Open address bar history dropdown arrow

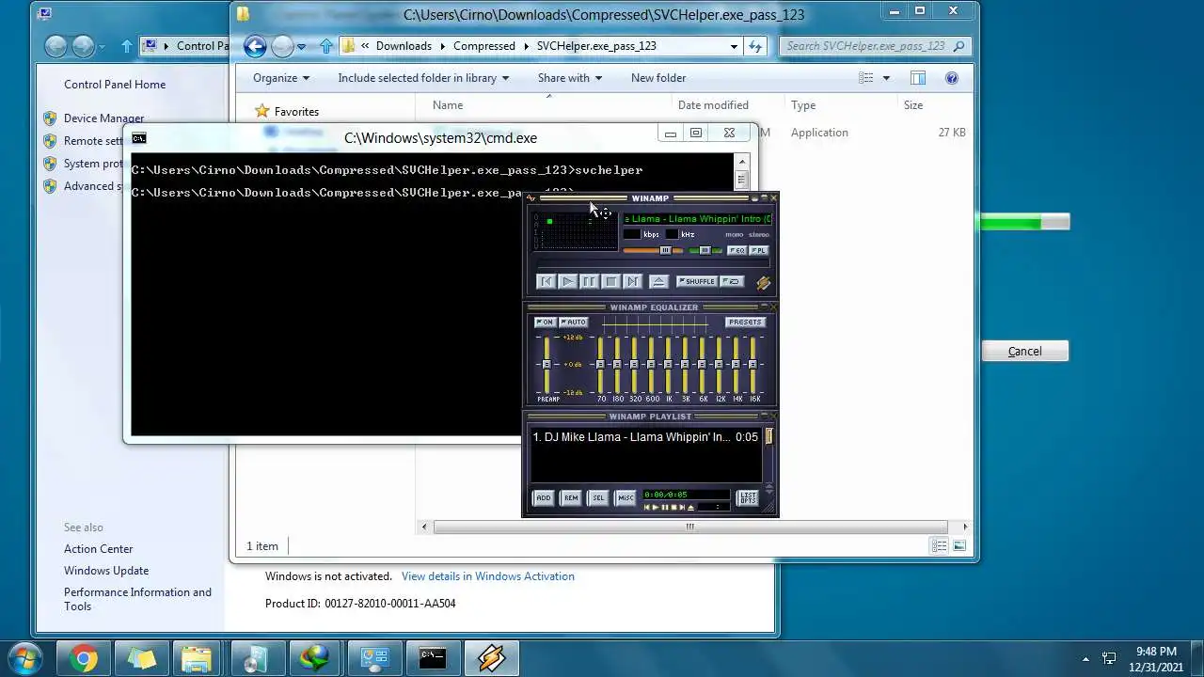tap(734, 46)
